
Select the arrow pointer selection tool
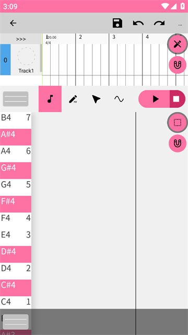click(x=96, y=99)
